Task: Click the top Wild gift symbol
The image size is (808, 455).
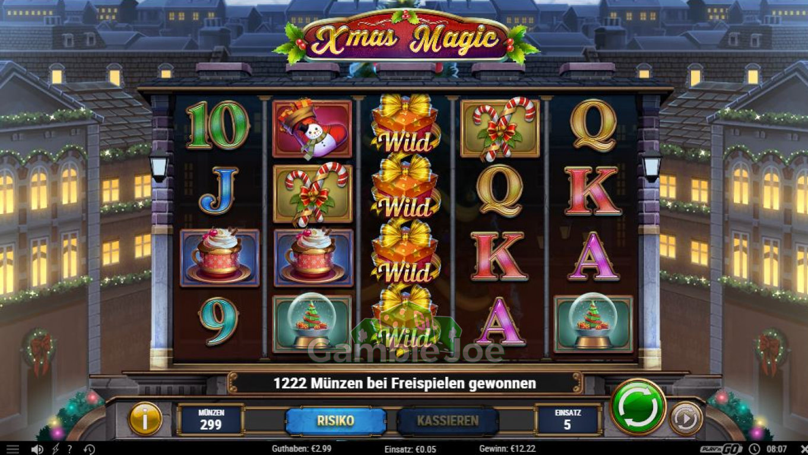Action: 405,123
